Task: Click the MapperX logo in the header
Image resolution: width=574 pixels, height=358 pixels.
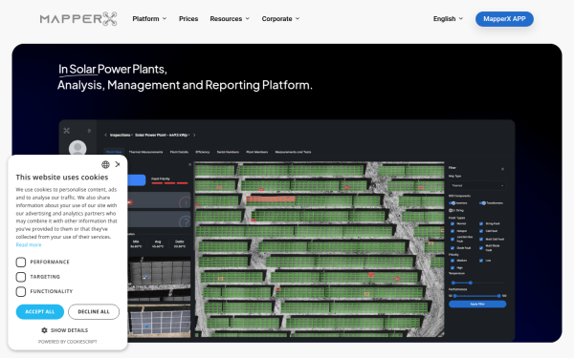Action: tap(78, 19)
